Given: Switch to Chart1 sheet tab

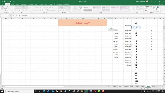Looking at the screenshot, I should [154, 86].
